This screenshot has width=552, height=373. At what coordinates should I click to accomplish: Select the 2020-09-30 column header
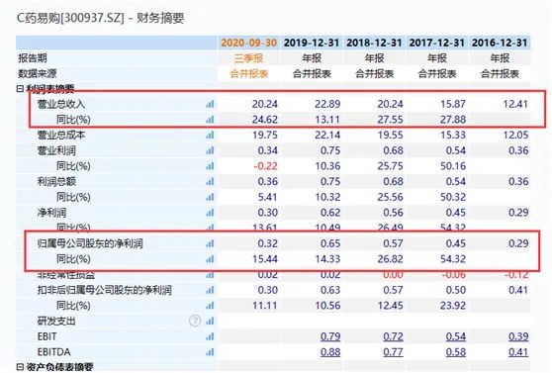249,43
